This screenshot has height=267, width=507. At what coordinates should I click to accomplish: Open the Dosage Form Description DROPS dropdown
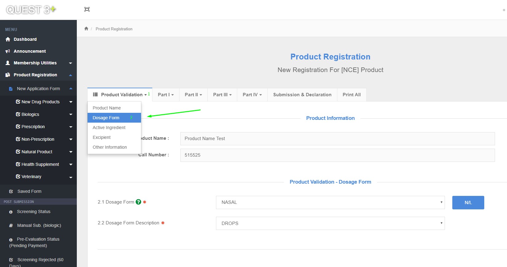point(330,223)
